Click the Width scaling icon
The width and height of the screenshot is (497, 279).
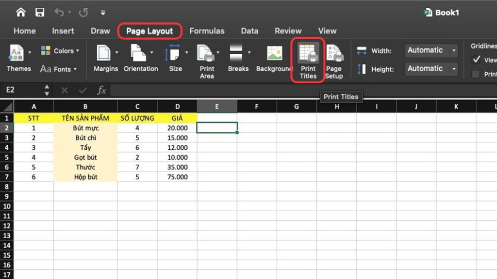[x=362, y=50]
